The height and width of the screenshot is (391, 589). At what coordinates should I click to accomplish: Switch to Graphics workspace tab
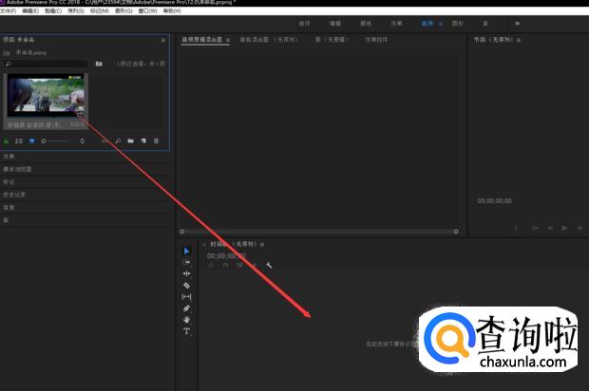(458, 24)
